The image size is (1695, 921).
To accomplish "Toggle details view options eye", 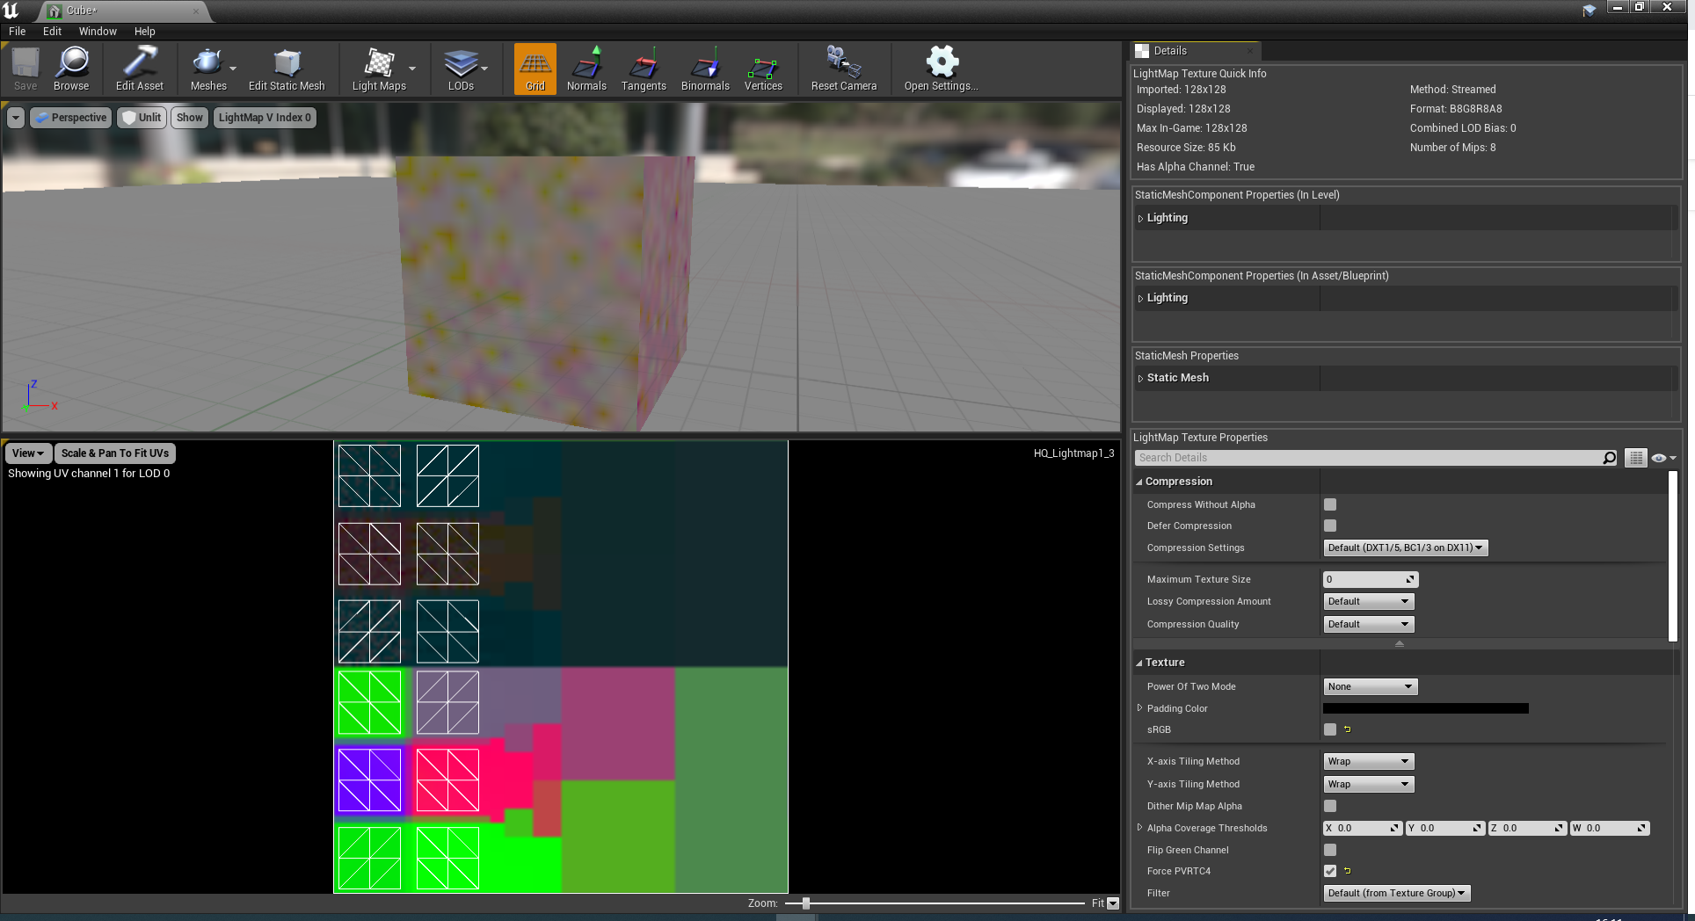I will click(1663, 458).
